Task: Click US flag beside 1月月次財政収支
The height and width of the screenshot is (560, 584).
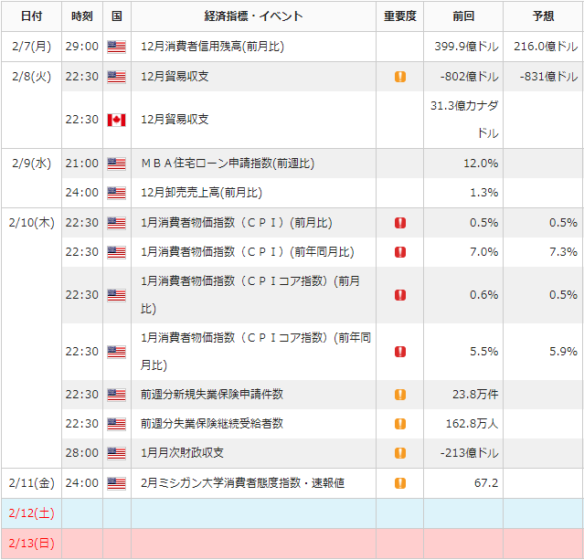Action: [116, 453]
